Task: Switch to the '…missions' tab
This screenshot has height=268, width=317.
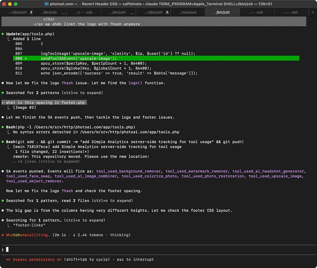Action: click(x=187, y=12)
